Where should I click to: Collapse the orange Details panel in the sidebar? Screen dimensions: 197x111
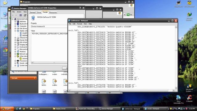(35, 78)
